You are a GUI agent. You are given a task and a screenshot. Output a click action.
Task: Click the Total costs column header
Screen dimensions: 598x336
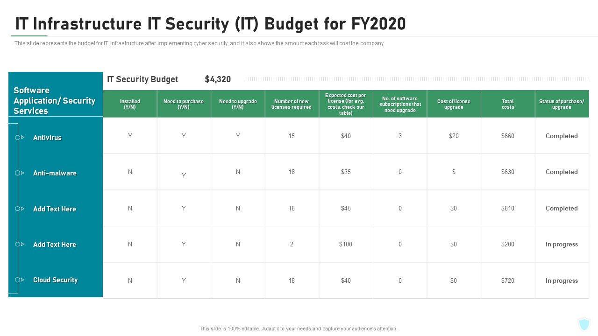pos(508,104)
